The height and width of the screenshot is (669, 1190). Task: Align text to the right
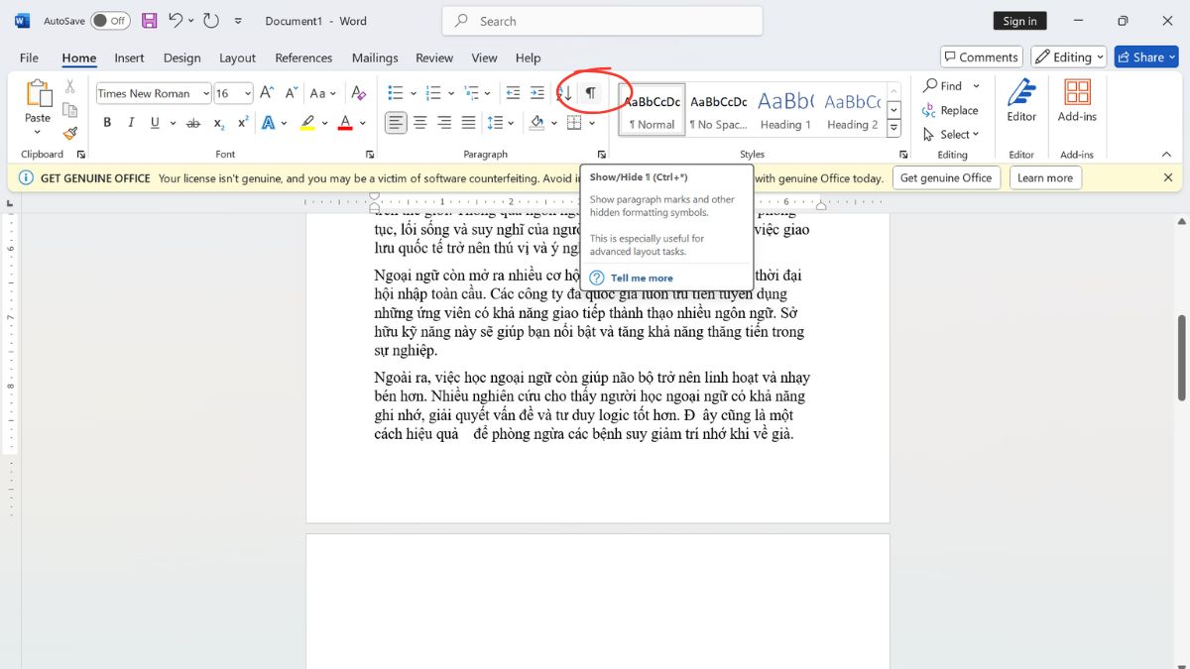(x=444, y=123)
